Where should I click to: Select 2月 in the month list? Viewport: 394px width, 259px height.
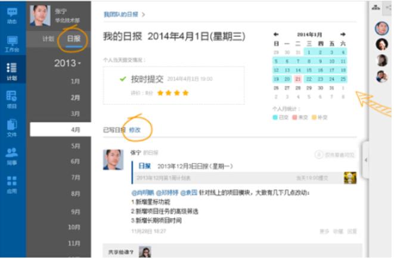pos(75,98)
